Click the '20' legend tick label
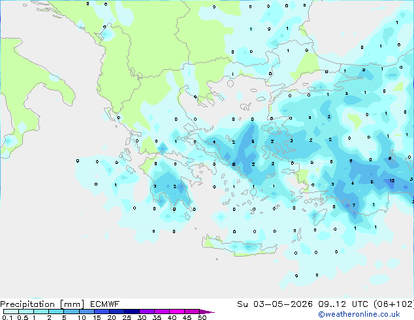This screenshot has width=414, height=320. click(112, 317)
